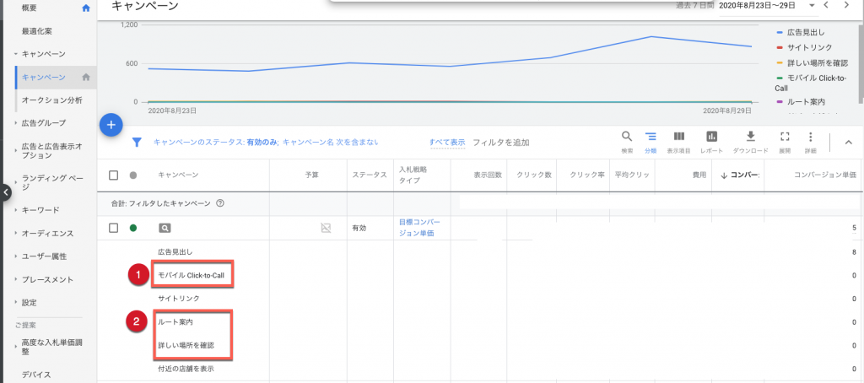Image resolution: width=864 pixels, height=383 pixels.
Task: Sort by ステータス column header
Action: coord(370,175)
